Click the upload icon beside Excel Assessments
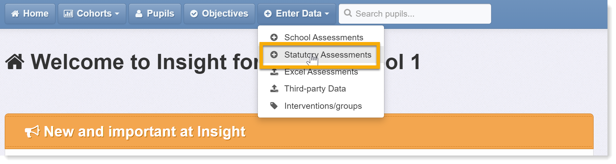This screenshot has width=616, height=164. [x=274, y=72]
